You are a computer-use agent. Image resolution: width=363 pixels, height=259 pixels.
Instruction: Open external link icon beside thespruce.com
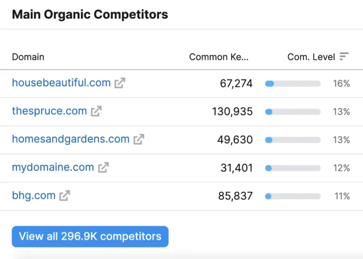pyautogui.click(x=96, y=111)
